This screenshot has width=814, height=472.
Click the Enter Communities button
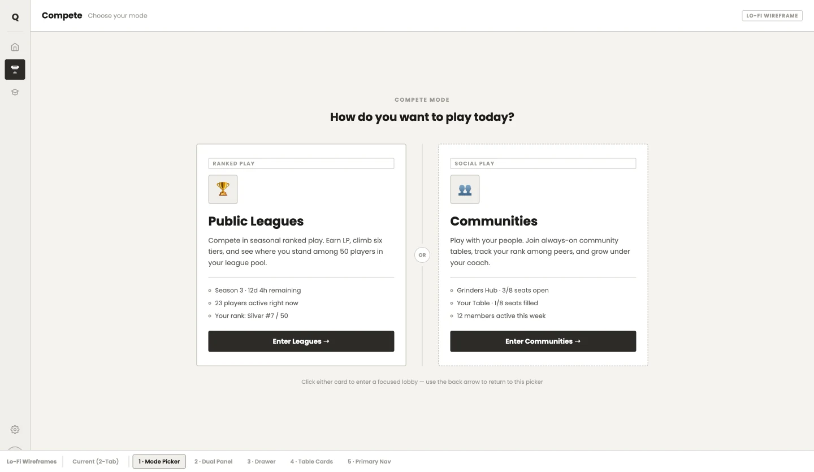pyautogui.click(x=543, y=341)
